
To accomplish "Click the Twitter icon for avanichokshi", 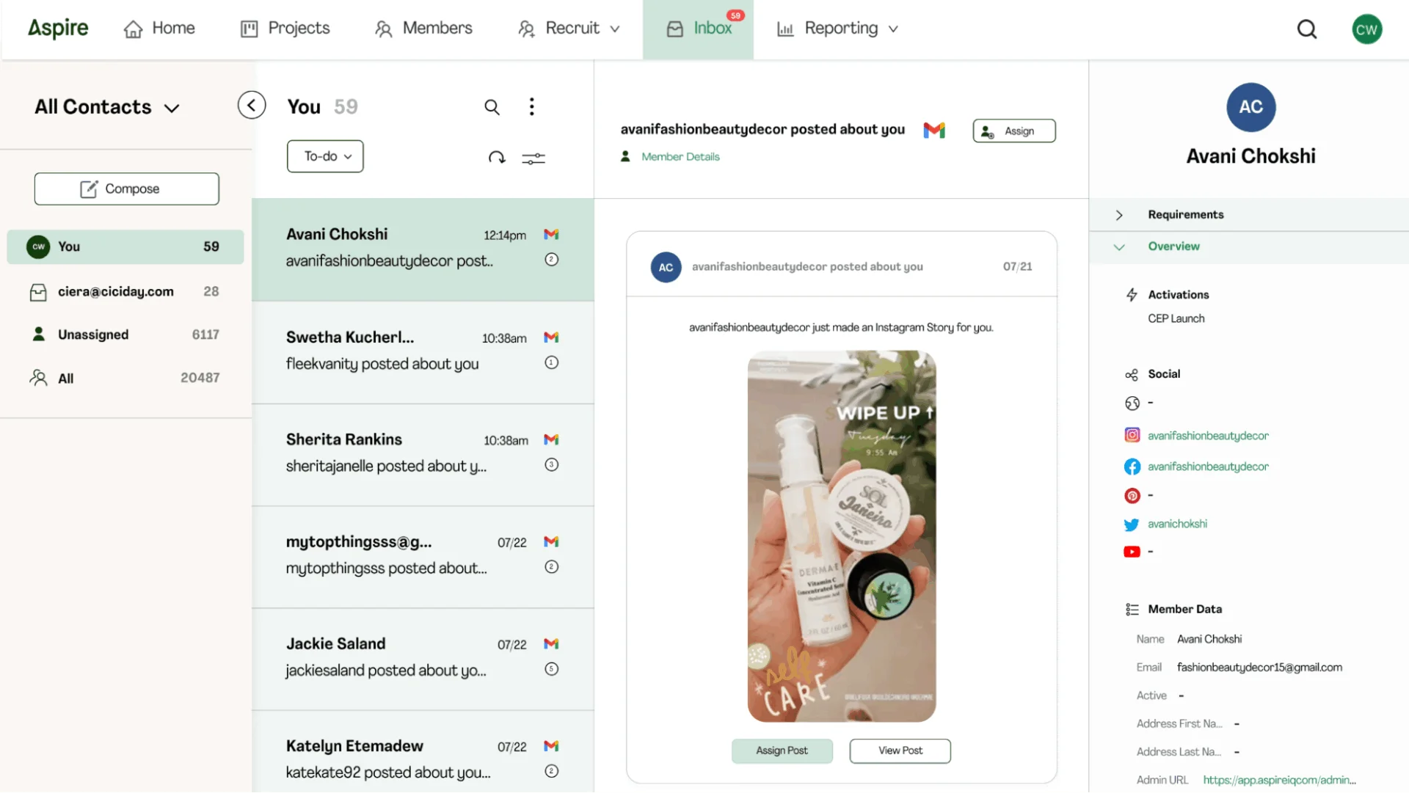I will 1132,523.
